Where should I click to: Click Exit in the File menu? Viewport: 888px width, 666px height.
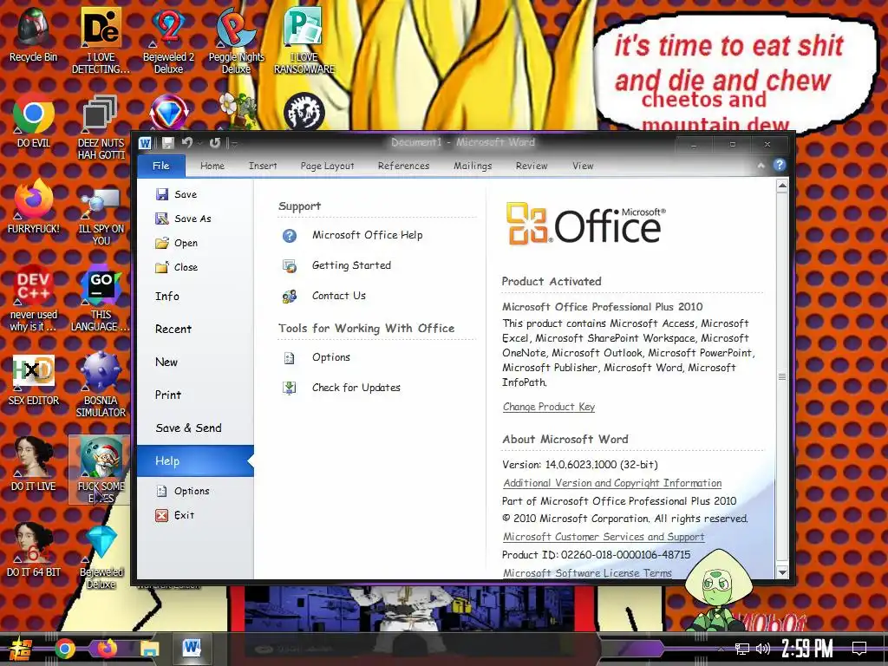pos(175,515)
